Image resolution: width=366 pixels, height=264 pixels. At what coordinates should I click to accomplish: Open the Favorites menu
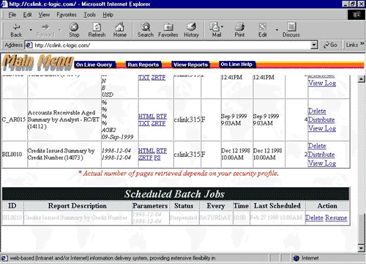click(67, 15)
